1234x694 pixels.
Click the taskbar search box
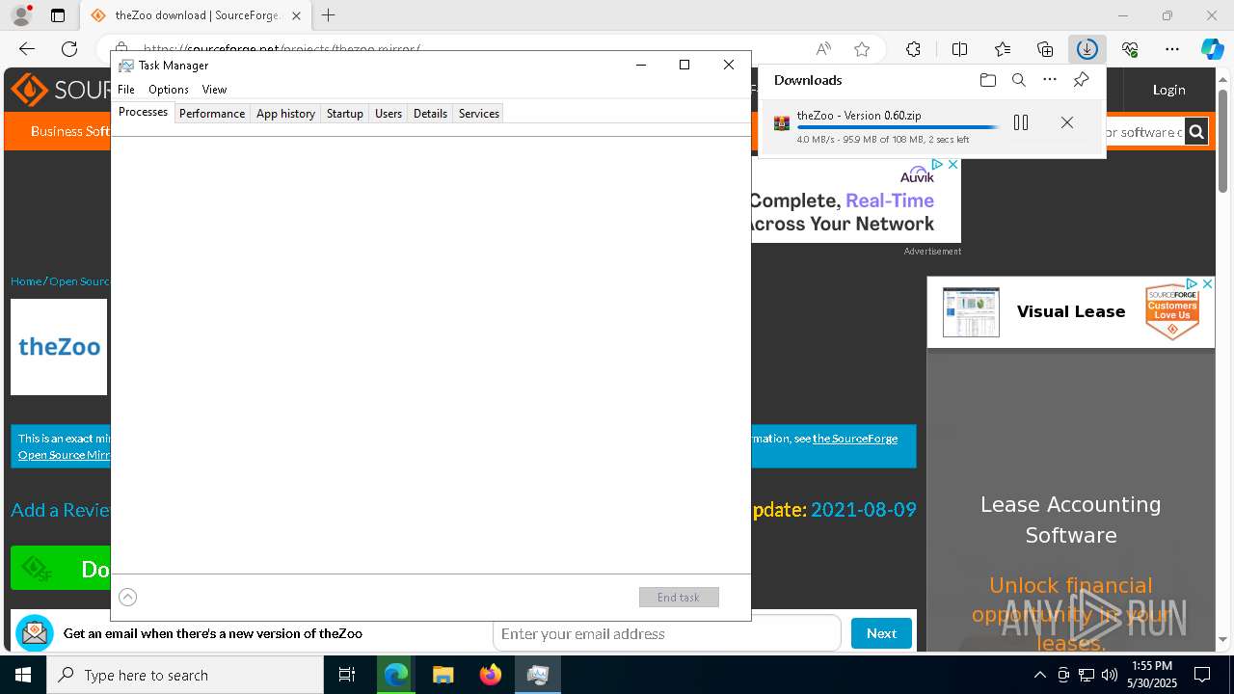[x=185, y=675]
